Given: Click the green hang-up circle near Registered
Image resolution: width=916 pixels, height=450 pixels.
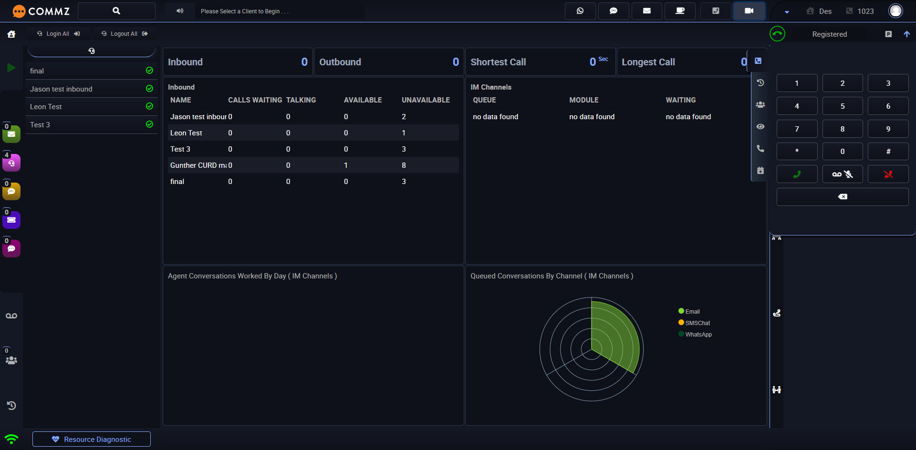Looking at the screenshot, I should tap(778, 34).
